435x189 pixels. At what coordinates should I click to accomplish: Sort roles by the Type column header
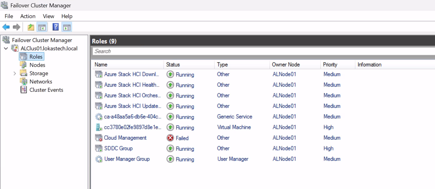pos(242,64)
